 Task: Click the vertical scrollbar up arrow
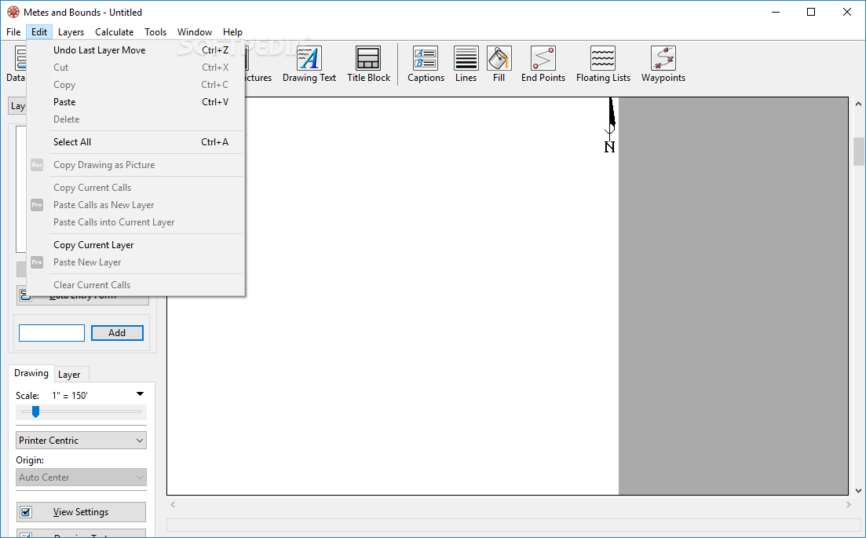pyautogui.click(x=858, y=104)
